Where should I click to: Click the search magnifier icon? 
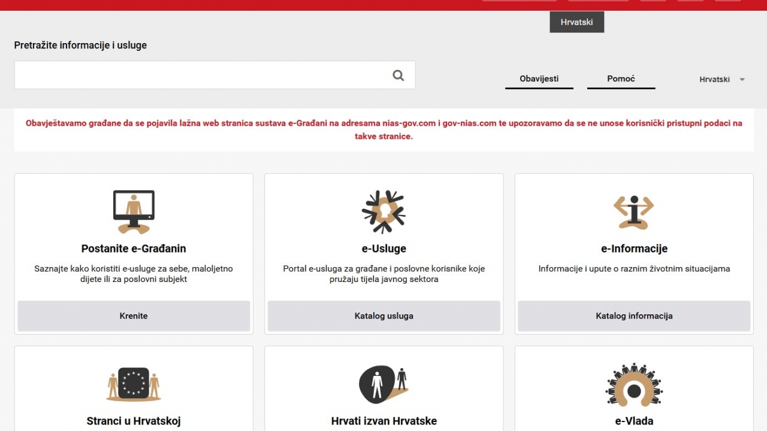click(x=398, y=75)
